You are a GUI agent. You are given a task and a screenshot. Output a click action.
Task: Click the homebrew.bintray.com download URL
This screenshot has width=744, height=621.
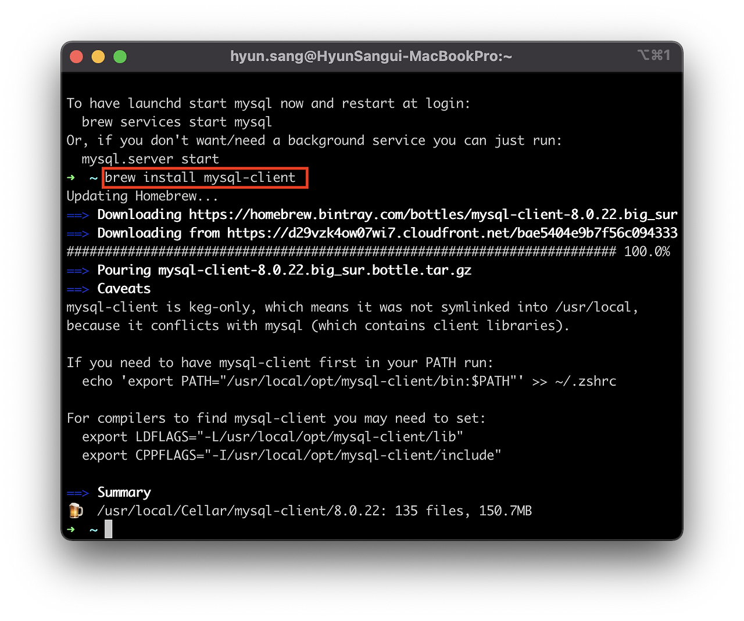coord(433,215)
